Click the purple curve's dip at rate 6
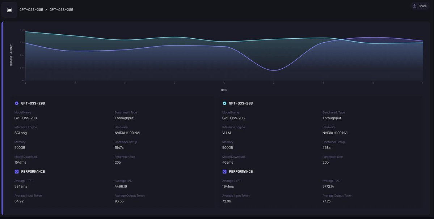 coord(274,70)
